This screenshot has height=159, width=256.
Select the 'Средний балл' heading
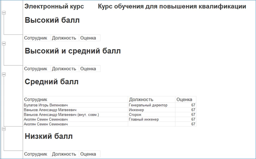click(51, 82)
